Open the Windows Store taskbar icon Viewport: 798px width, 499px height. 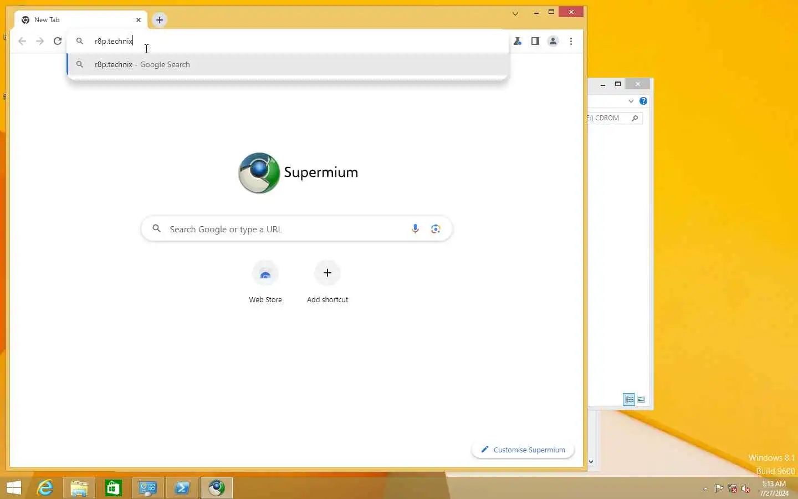[x=114, y=488]
